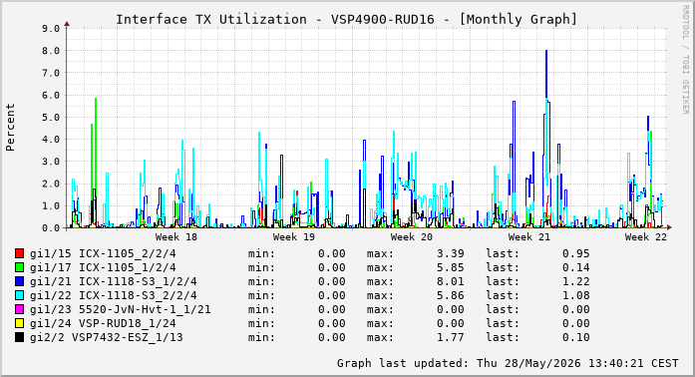Click the 0.0 y-axis tick label
Image resolution: width=695 pixels, height=377 pixels.
51,228
